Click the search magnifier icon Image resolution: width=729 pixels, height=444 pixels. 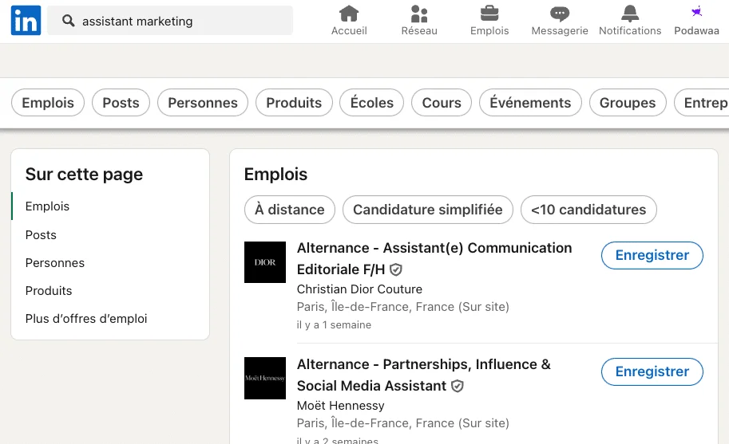pos(69,21)
